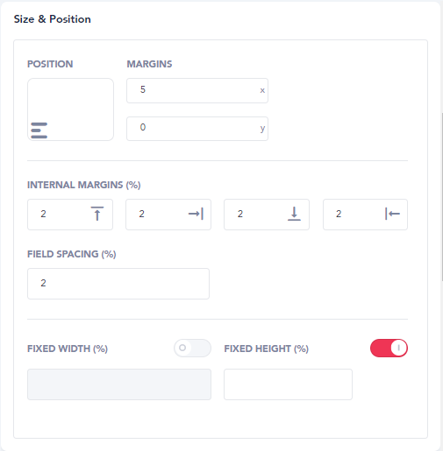Click the vertical scrollbar on the panel edge

(441, 197)
